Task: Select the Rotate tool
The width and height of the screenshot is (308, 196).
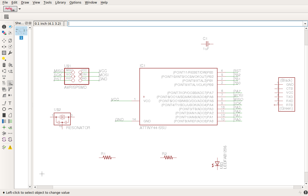Action: click(x=10, y=47)
